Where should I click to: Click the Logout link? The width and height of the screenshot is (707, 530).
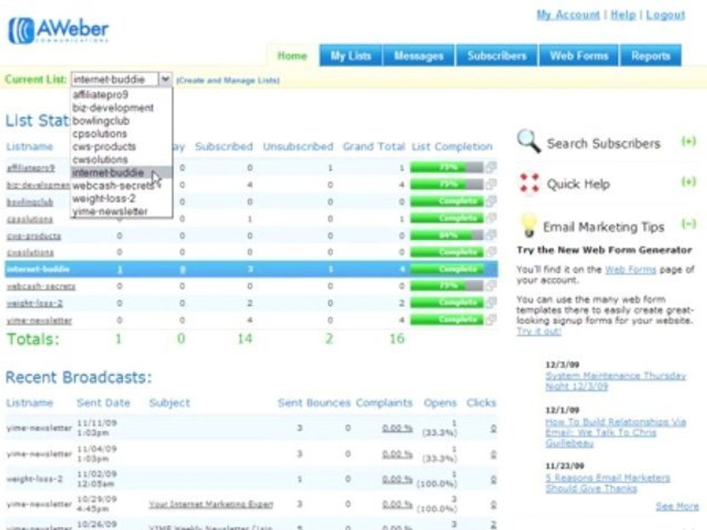666,15
